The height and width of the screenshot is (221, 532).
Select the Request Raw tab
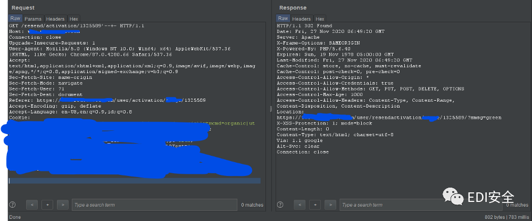pos(15,18)
